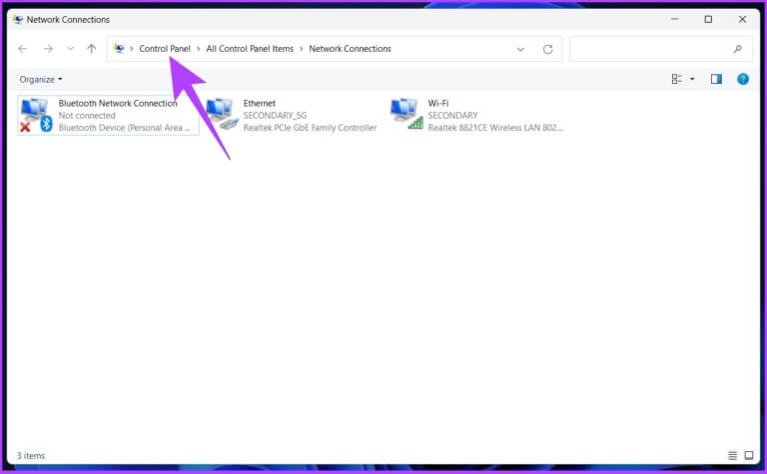Screen dimensions: 767x474
Task: Minimize the Network Connections window
Action: (x=674, y=19)
